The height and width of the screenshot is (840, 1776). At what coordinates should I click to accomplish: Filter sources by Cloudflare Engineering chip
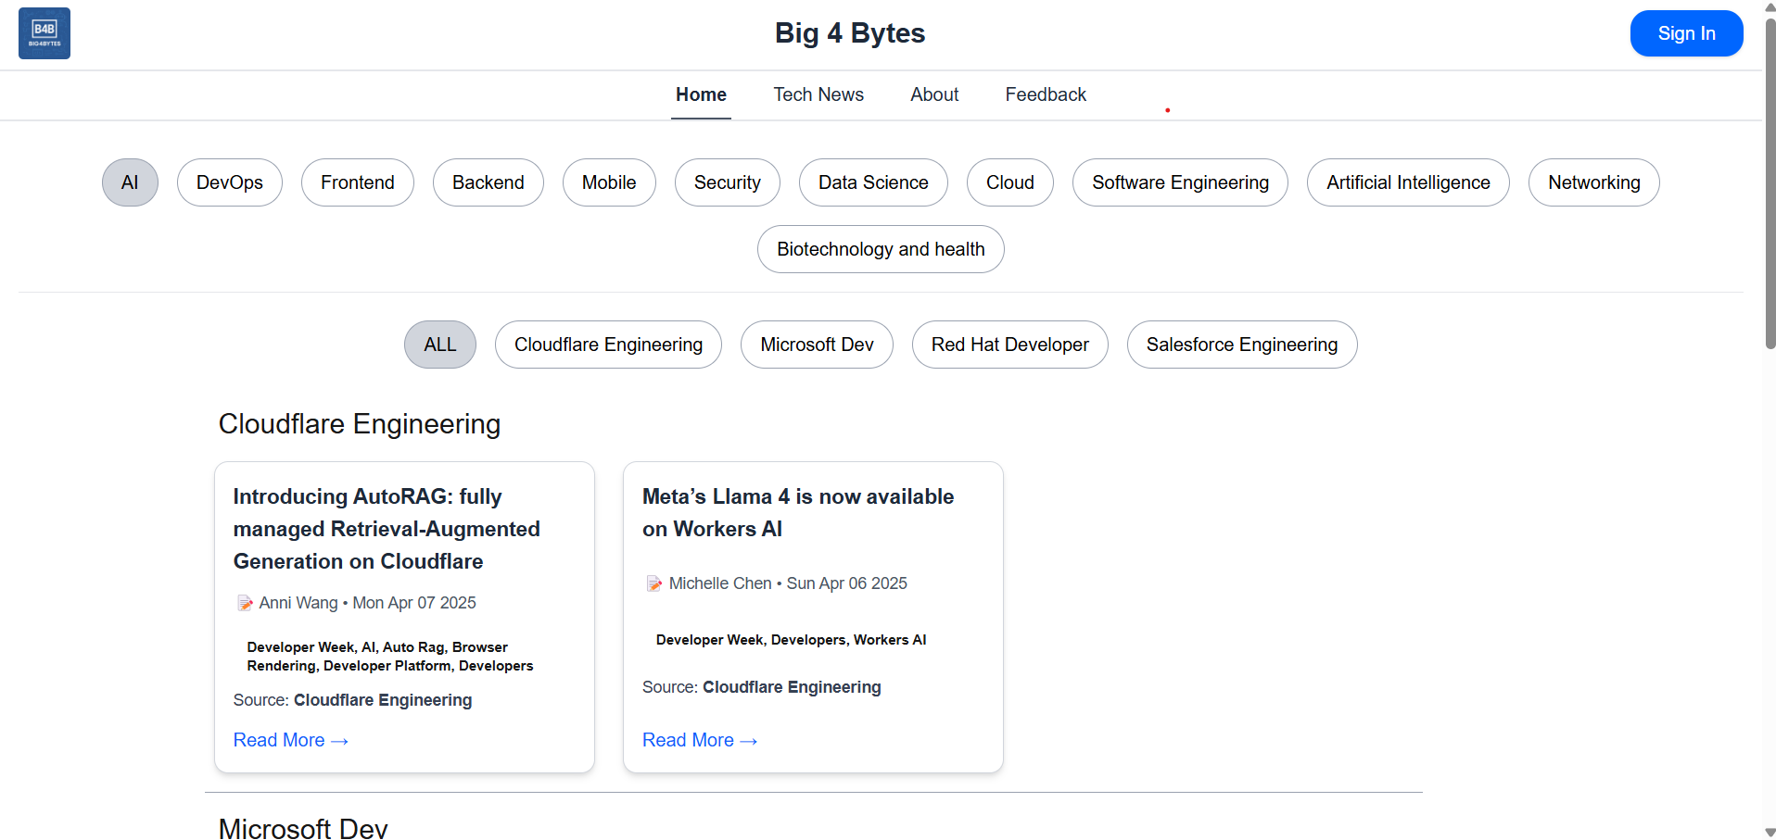point(608,345)
